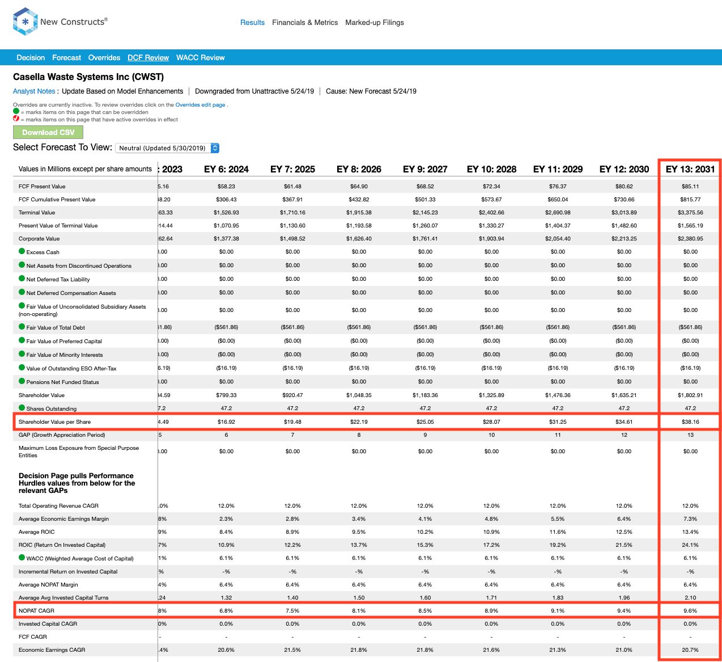Click Terminal Value cell $3,375.56
The width and height of the screenshot is (722, 662).
(690, 213)
